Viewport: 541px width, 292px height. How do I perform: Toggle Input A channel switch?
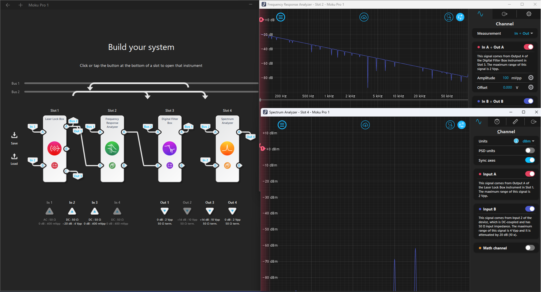530,174
